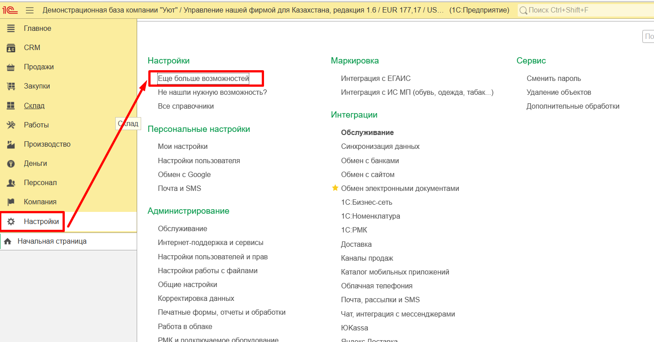Image resolution: width=654 pixels, height=342 pixels.
Task: Open Почта, рассылки и SMS
Action: pos(380,300)
